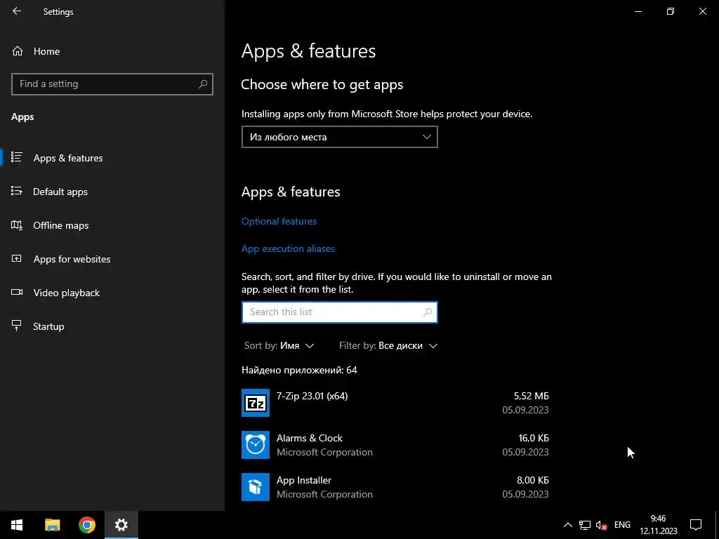719x539 pixels.
Task: Click 16,0 КБ size of Alarms & Clock
Action: point(534,438)
